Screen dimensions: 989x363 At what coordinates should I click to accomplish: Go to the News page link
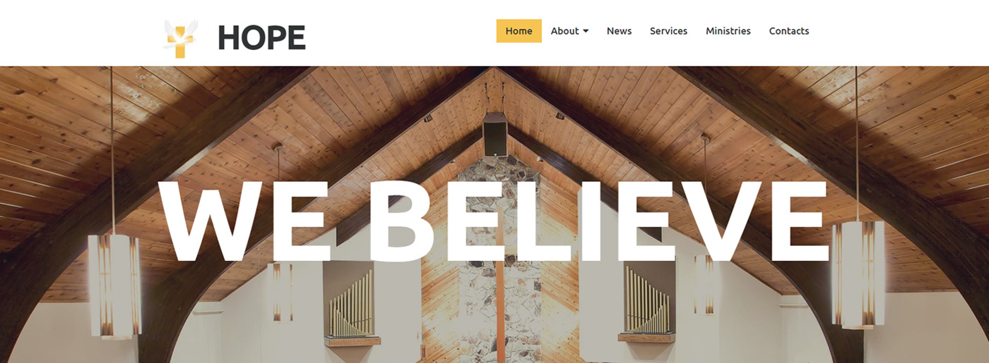[x=619, y=31]
